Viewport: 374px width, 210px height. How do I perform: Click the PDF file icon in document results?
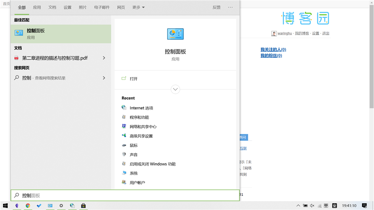[16, 58]
